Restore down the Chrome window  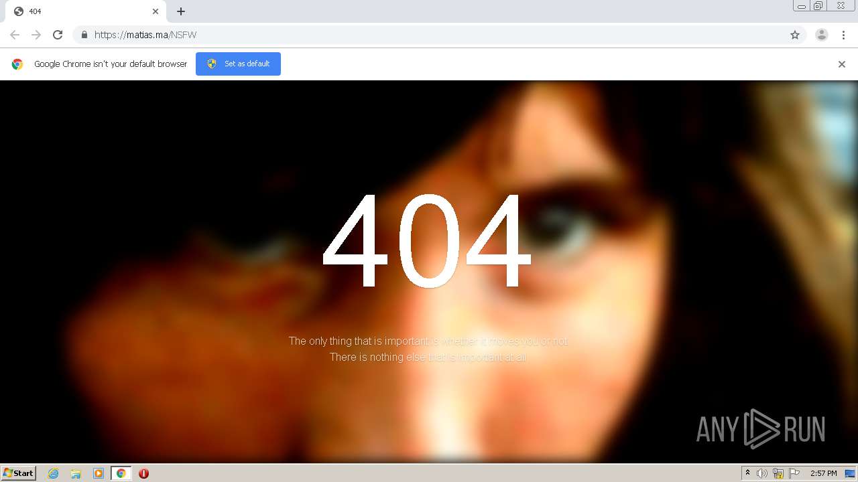click(x=818, y=6)
